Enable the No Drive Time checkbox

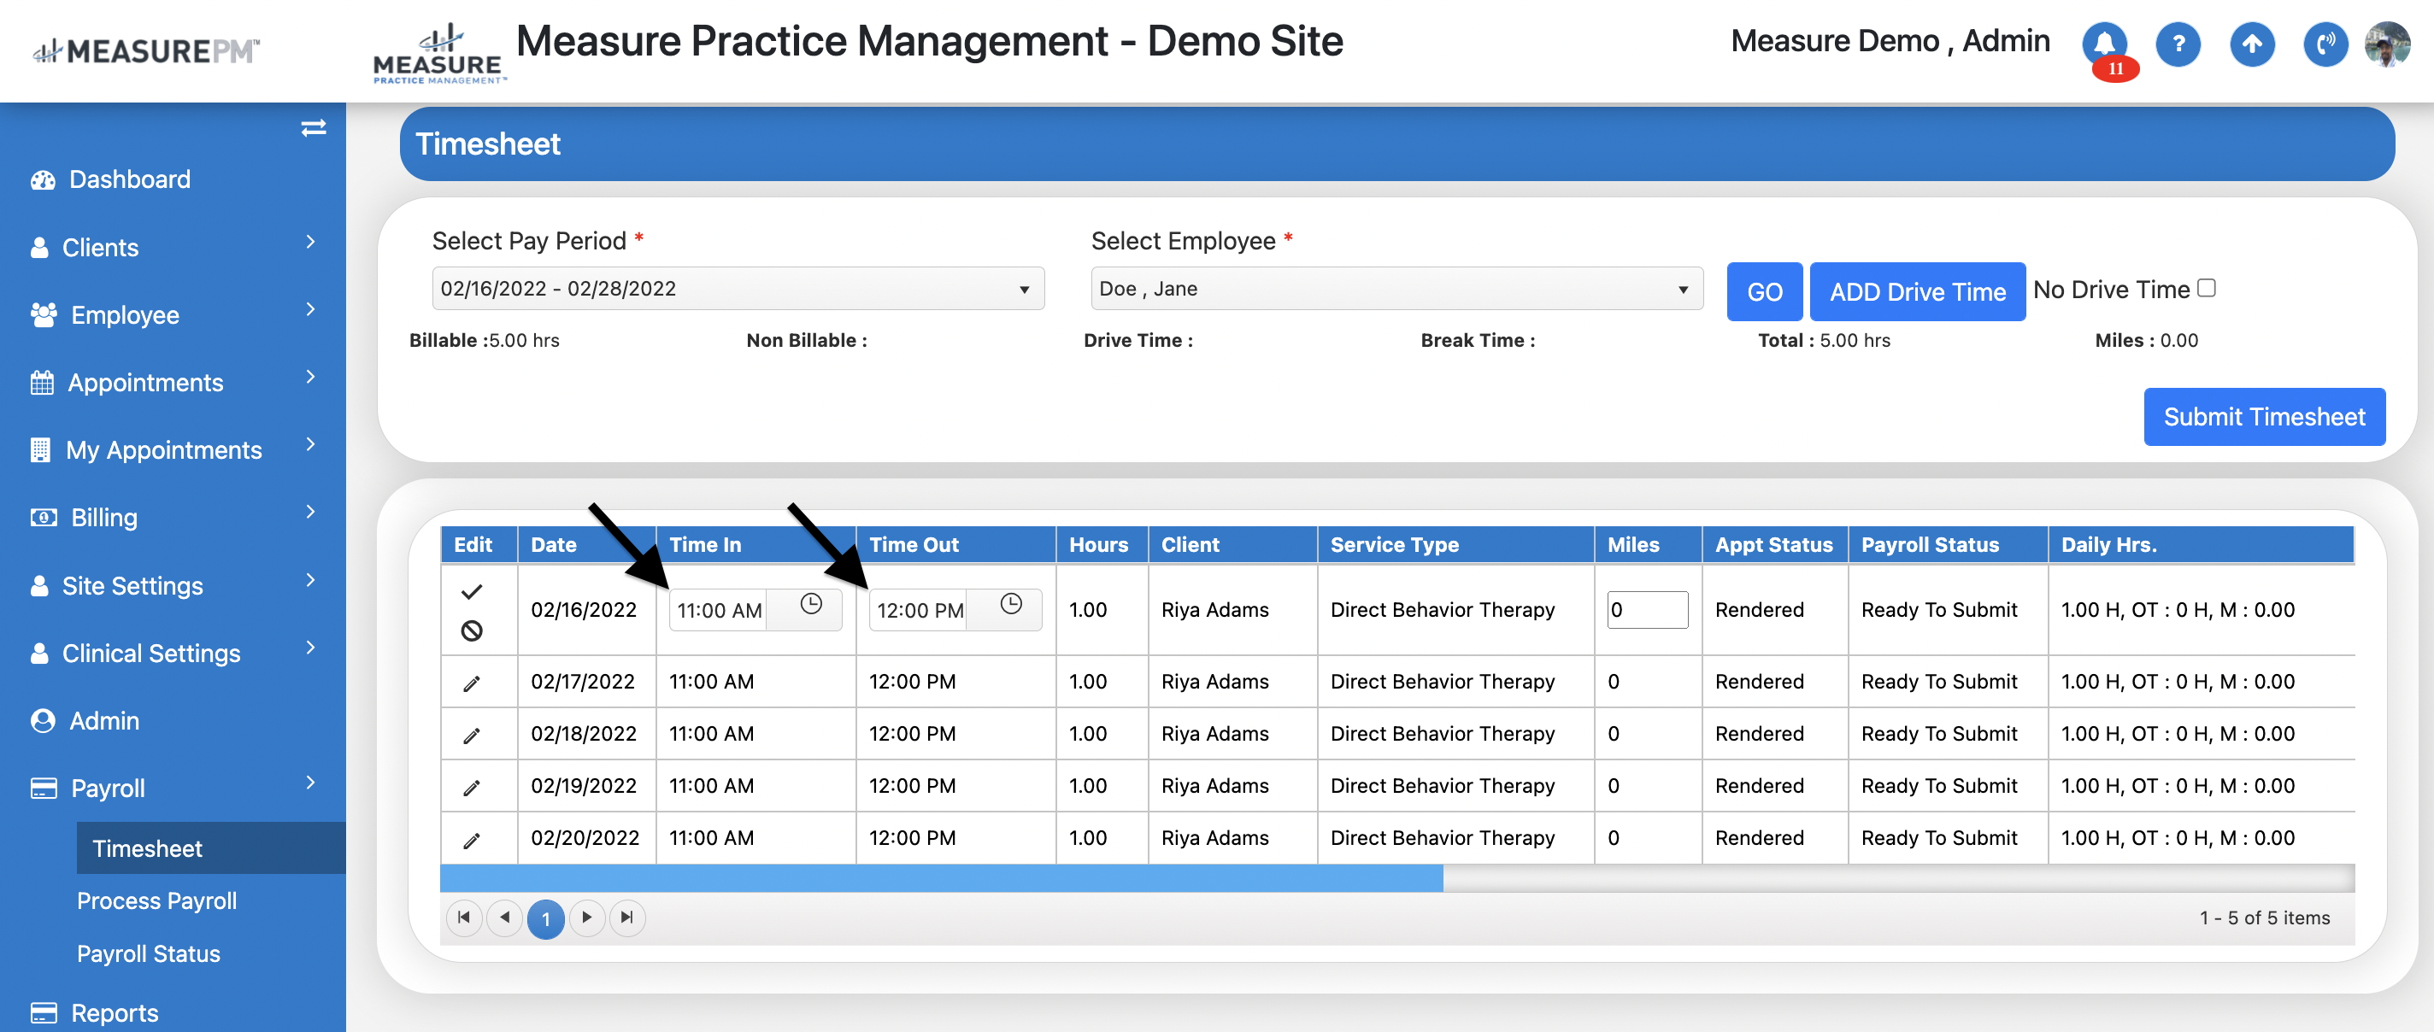coord(2207,288)
